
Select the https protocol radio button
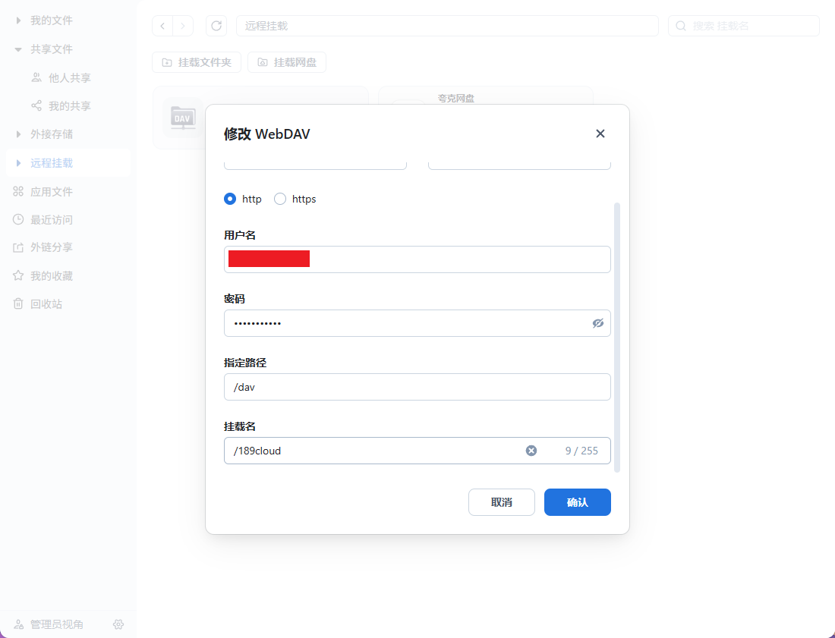[x=280, y=199]
